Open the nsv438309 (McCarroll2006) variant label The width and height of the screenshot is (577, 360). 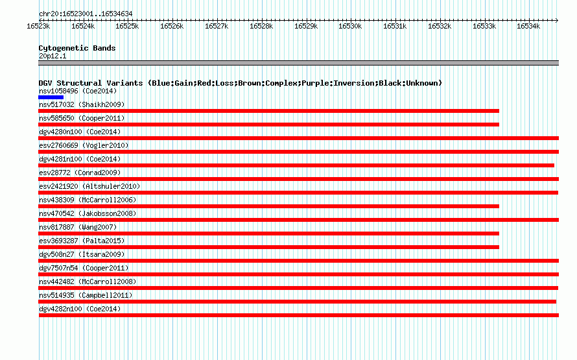click(x=88, y=200)
